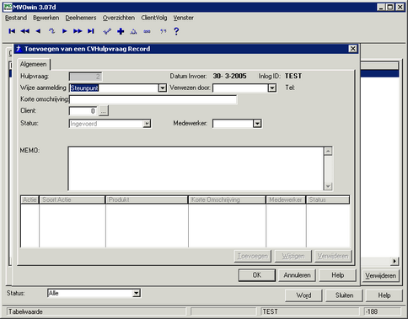Click the greyed Wijzigen button
The width and height of the screenshot is (408, 319).
click(x=293, y=256)
